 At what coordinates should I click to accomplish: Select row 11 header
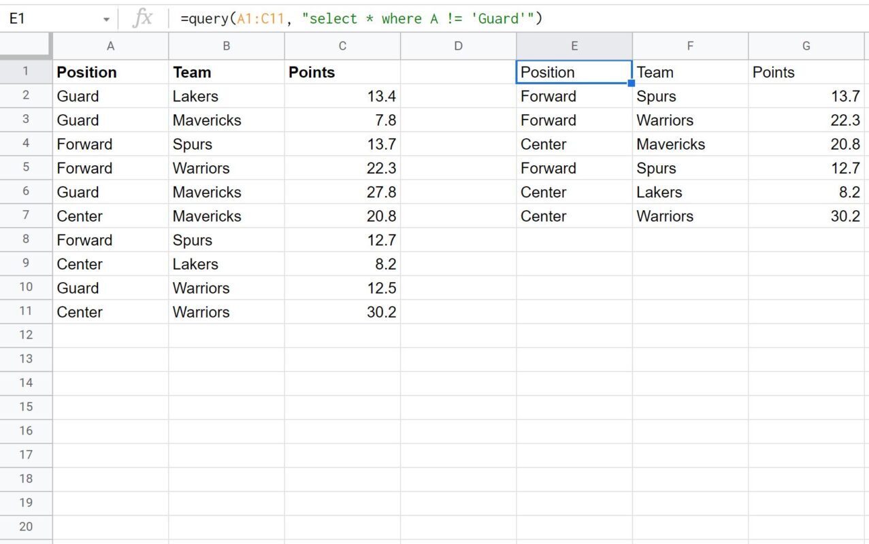click(25, 311)
